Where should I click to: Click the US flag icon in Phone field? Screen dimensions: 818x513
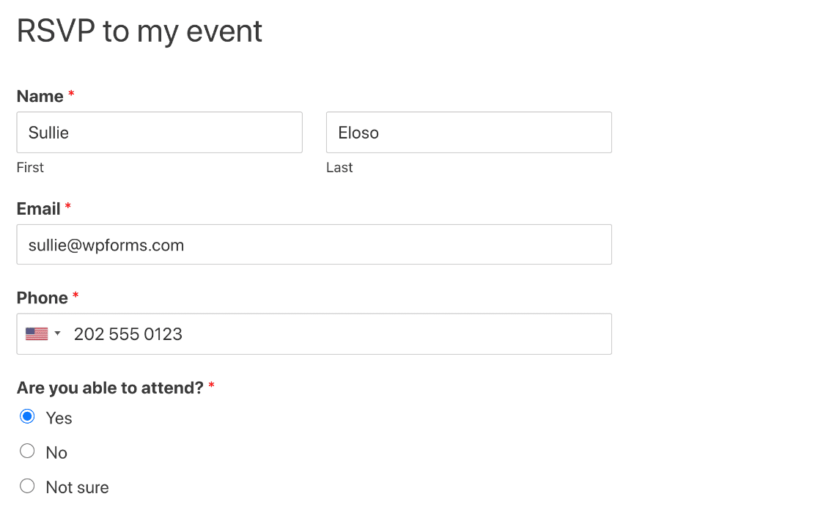pos(36,334)
